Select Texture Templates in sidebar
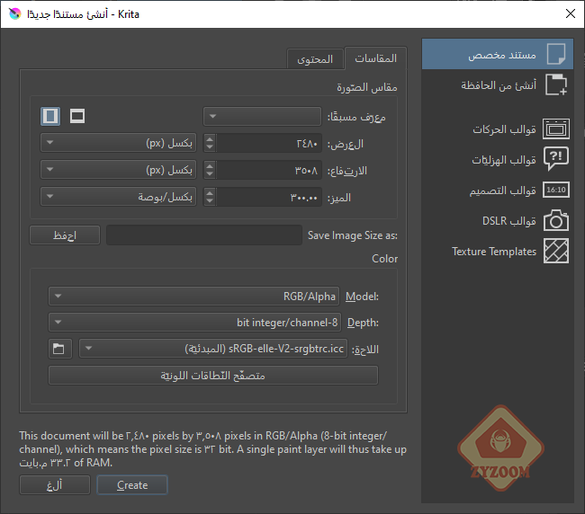Viewport: 585px width, 514px height. point(498,251)
